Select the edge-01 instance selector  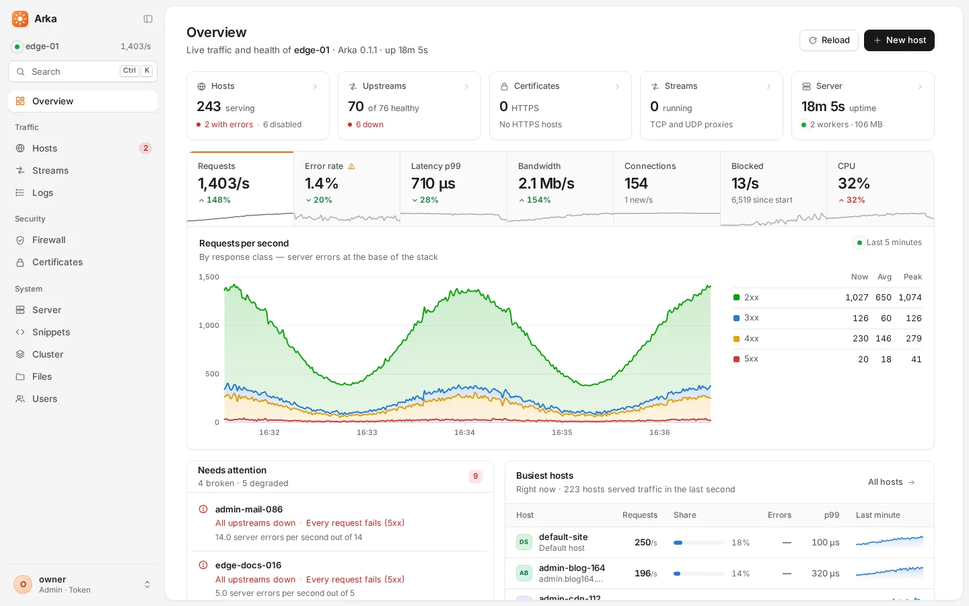tap(83, 46)
